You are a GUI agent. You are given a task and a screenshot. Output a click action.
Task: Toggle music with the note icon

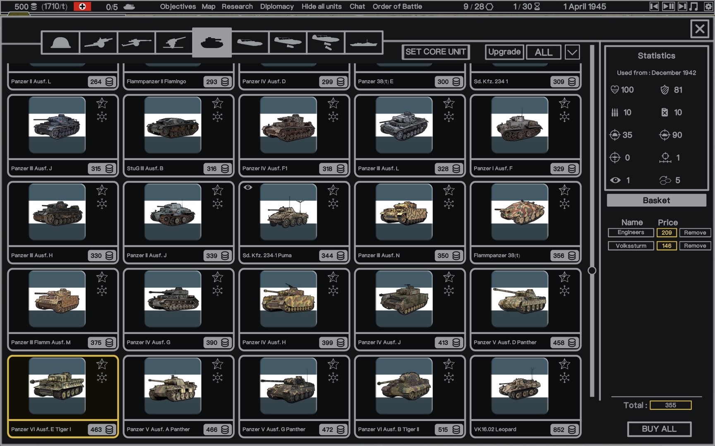[x=694, y=6]
